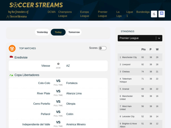Image resolution: width=171 pixels, height=128 pixels.
Task: Click Manchester United standings row
Action: click(x=140, y=98)
